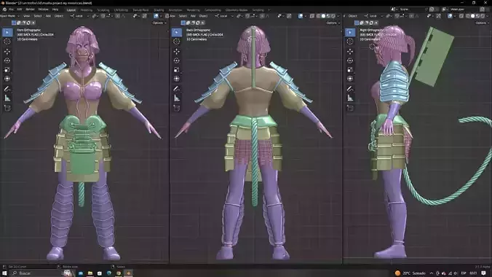Open the Render menu
Viewport: 492px width, 277px height.
(30, 9)
